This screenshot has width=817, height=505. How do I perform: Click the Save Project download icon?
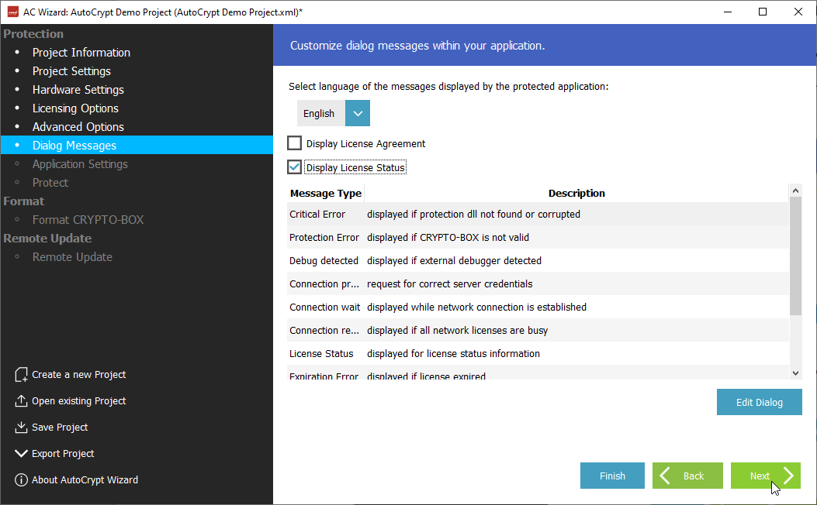[x=21, y=428]
